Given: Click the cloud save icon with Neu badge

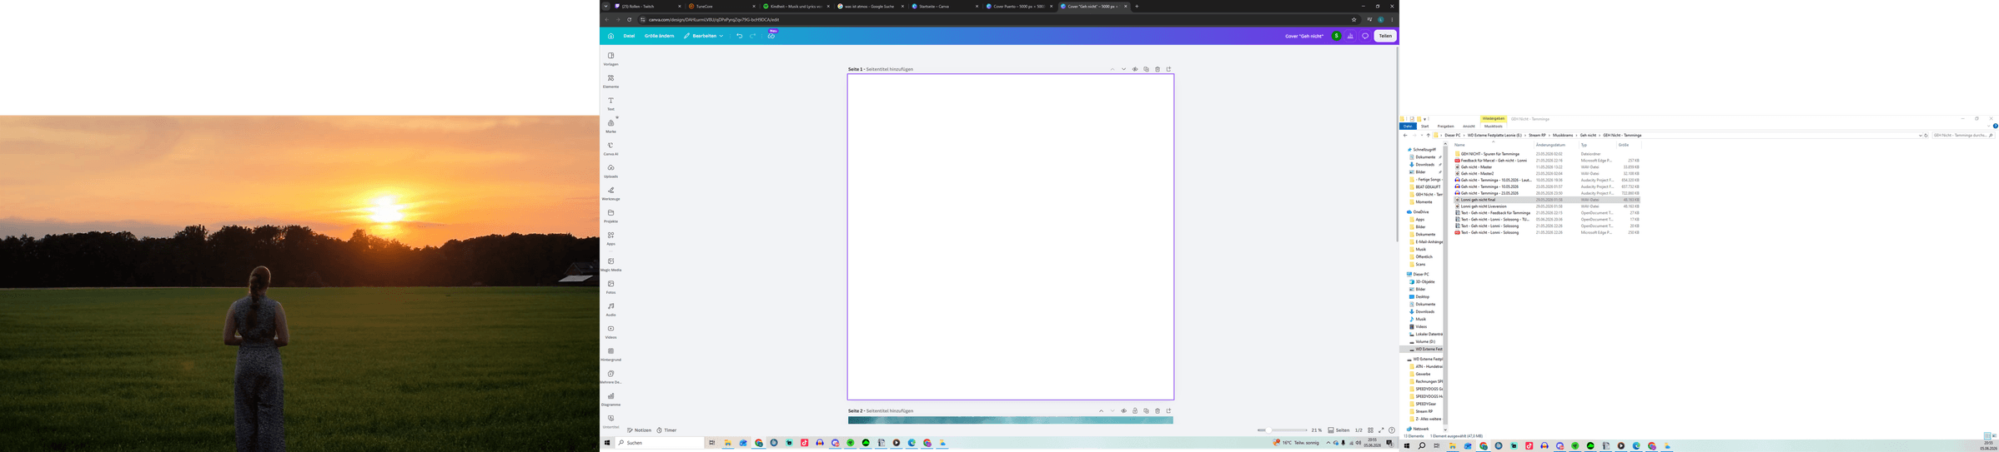Looking at the screenshot, I should pos(771,35).
